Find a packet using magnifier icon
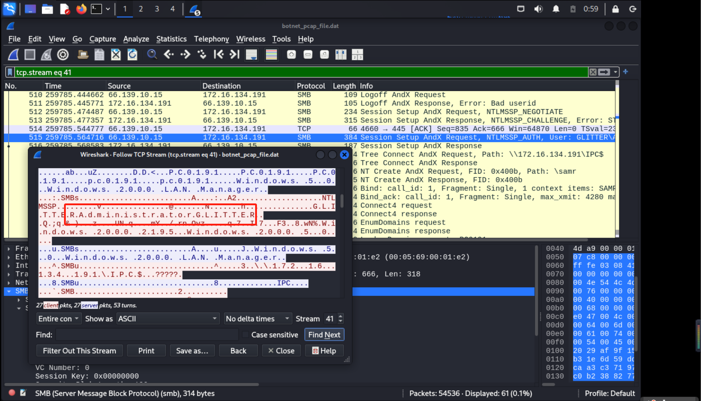Screen dimensions: 701x401 tap(152, 55)
